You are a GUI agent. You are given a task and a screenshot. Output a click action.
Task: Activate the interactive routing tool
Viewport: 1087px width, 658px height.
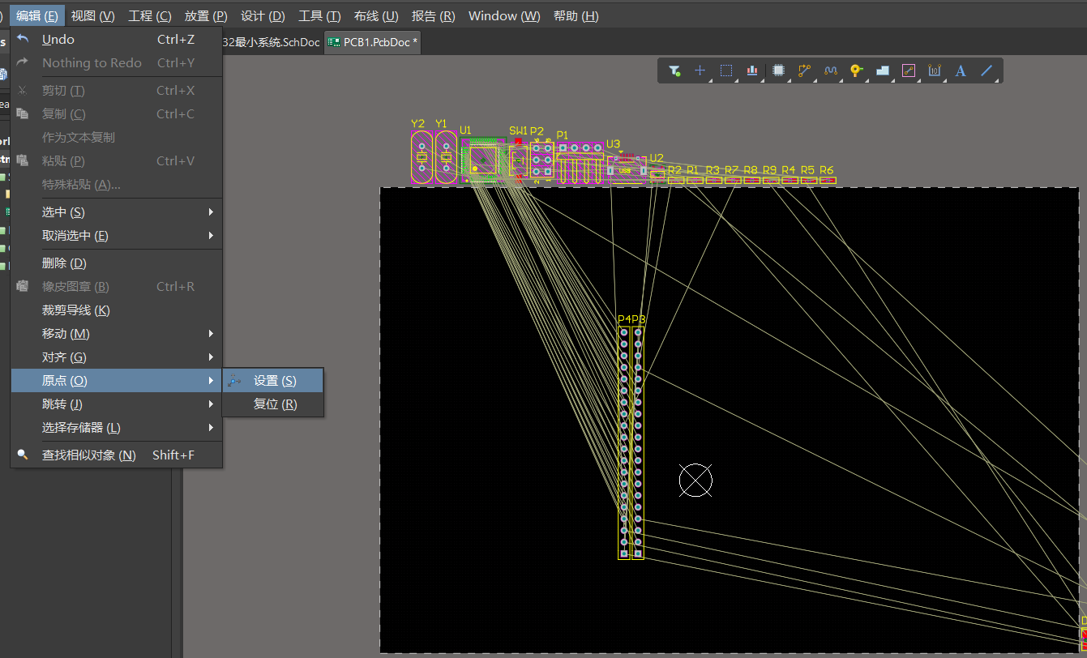click(x=804, y=71)
